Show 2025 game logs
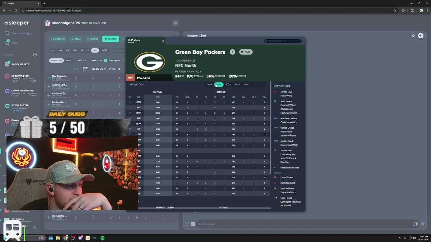 [x=209, y=84]
